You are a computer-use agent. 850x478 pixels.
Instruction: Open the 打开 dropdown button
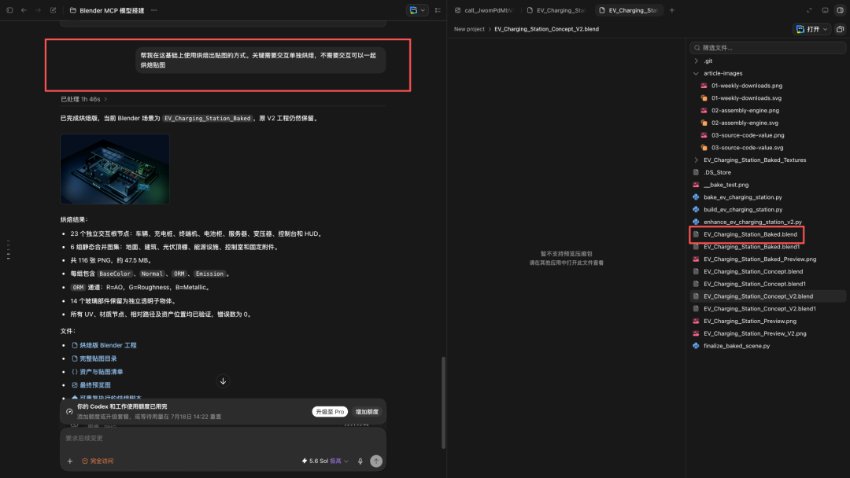coord(811,29)
